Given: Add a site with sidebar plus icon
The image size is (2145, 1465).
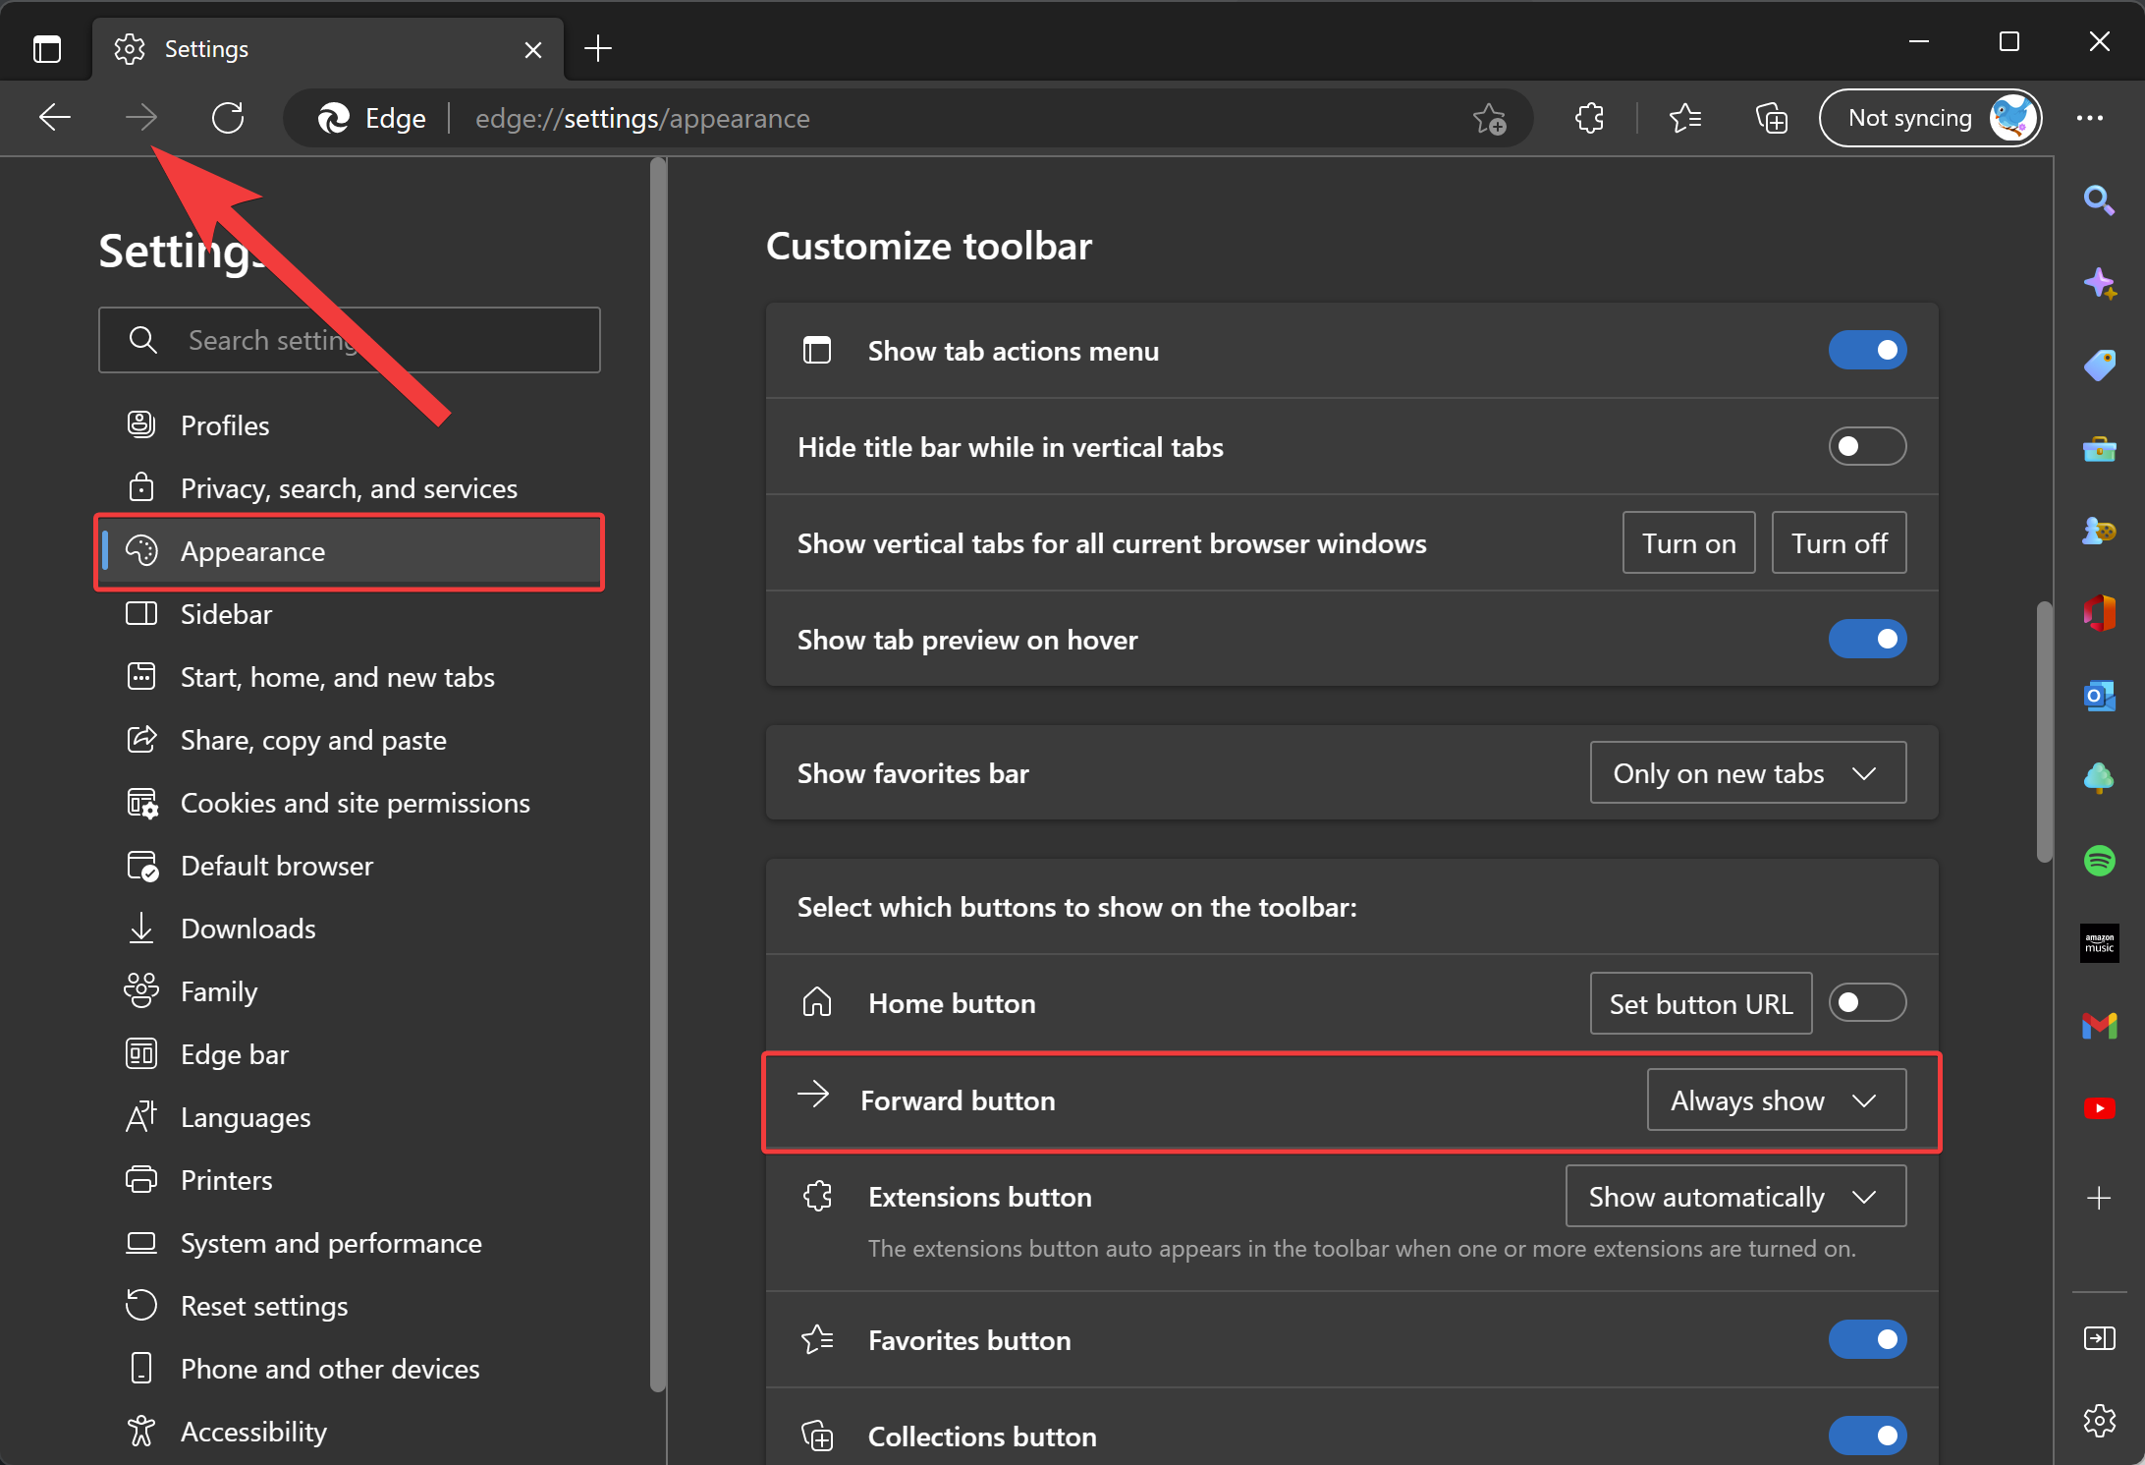Looking at the screenshot, I should pyautogui.click(x=2099, y=1198).
